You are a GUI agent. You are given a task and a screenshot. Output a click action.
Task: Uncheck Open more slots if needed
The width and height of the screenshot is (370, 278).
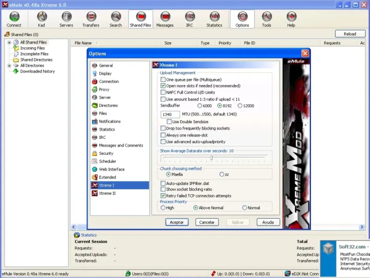163,86
